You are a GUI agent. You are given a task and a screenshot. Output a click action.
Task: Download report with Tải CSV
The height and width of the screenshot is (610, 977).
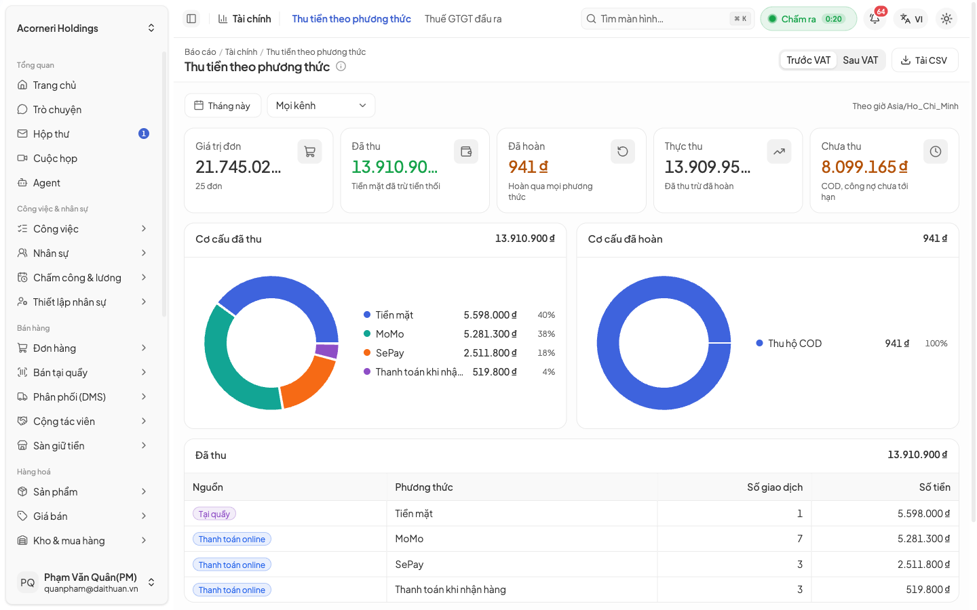(925, 60)
